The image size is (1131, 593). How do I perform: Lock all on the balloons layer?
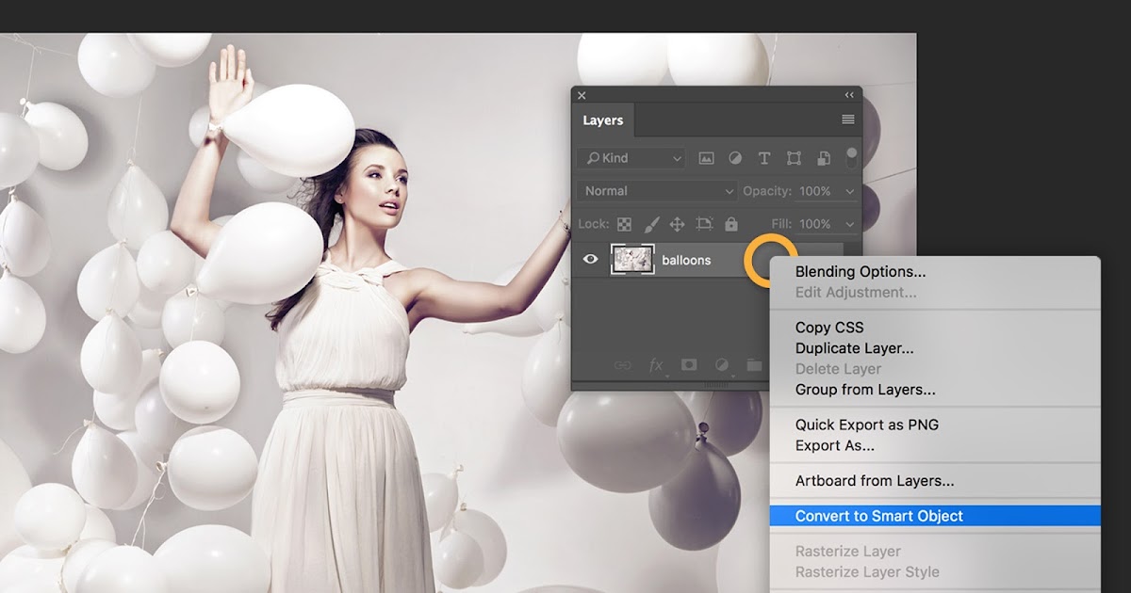[x=731, y=224]
